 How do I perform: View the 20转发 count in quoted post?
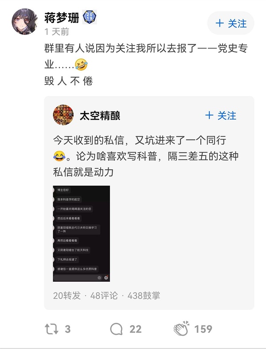pyautogui.click(x=66, y=295)
